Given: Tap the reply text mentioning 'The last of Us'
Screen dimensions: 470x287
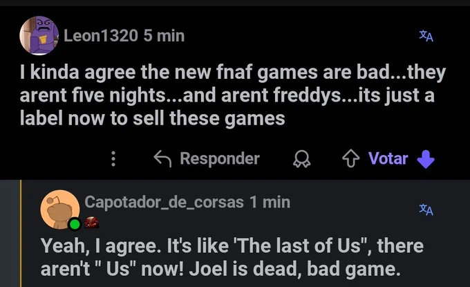Looking at the screenshot, I should (x=232, y=257).
